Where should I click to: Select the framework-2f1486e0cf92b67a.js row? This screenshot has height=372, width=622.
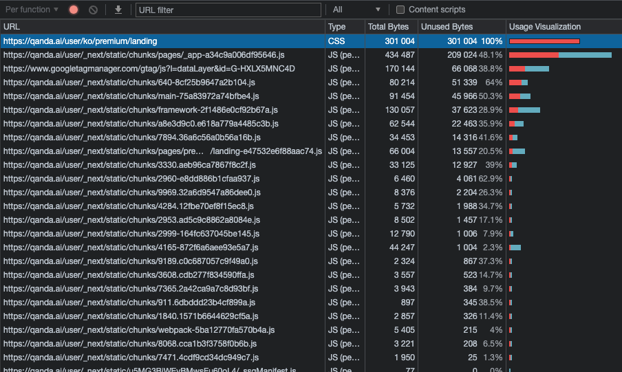pos(311,110)
